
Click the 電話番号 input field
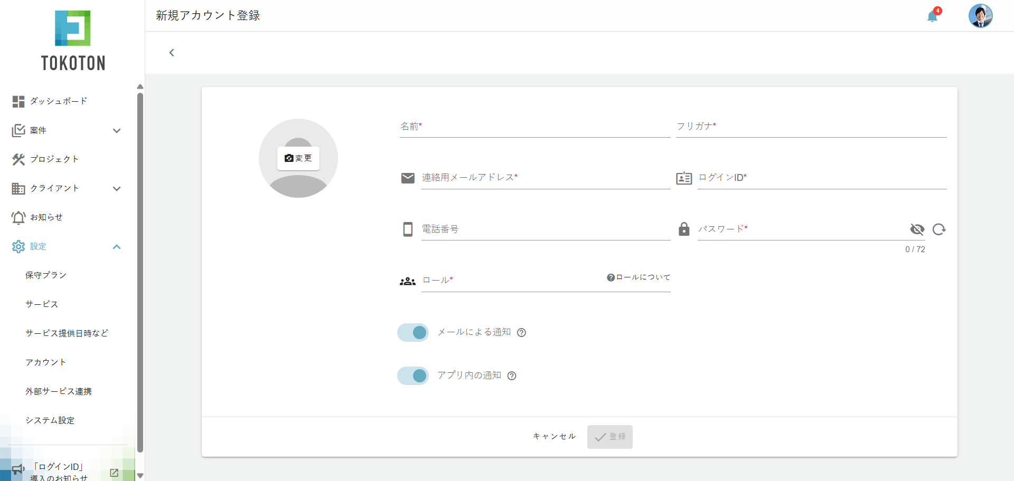pos(546,229)
